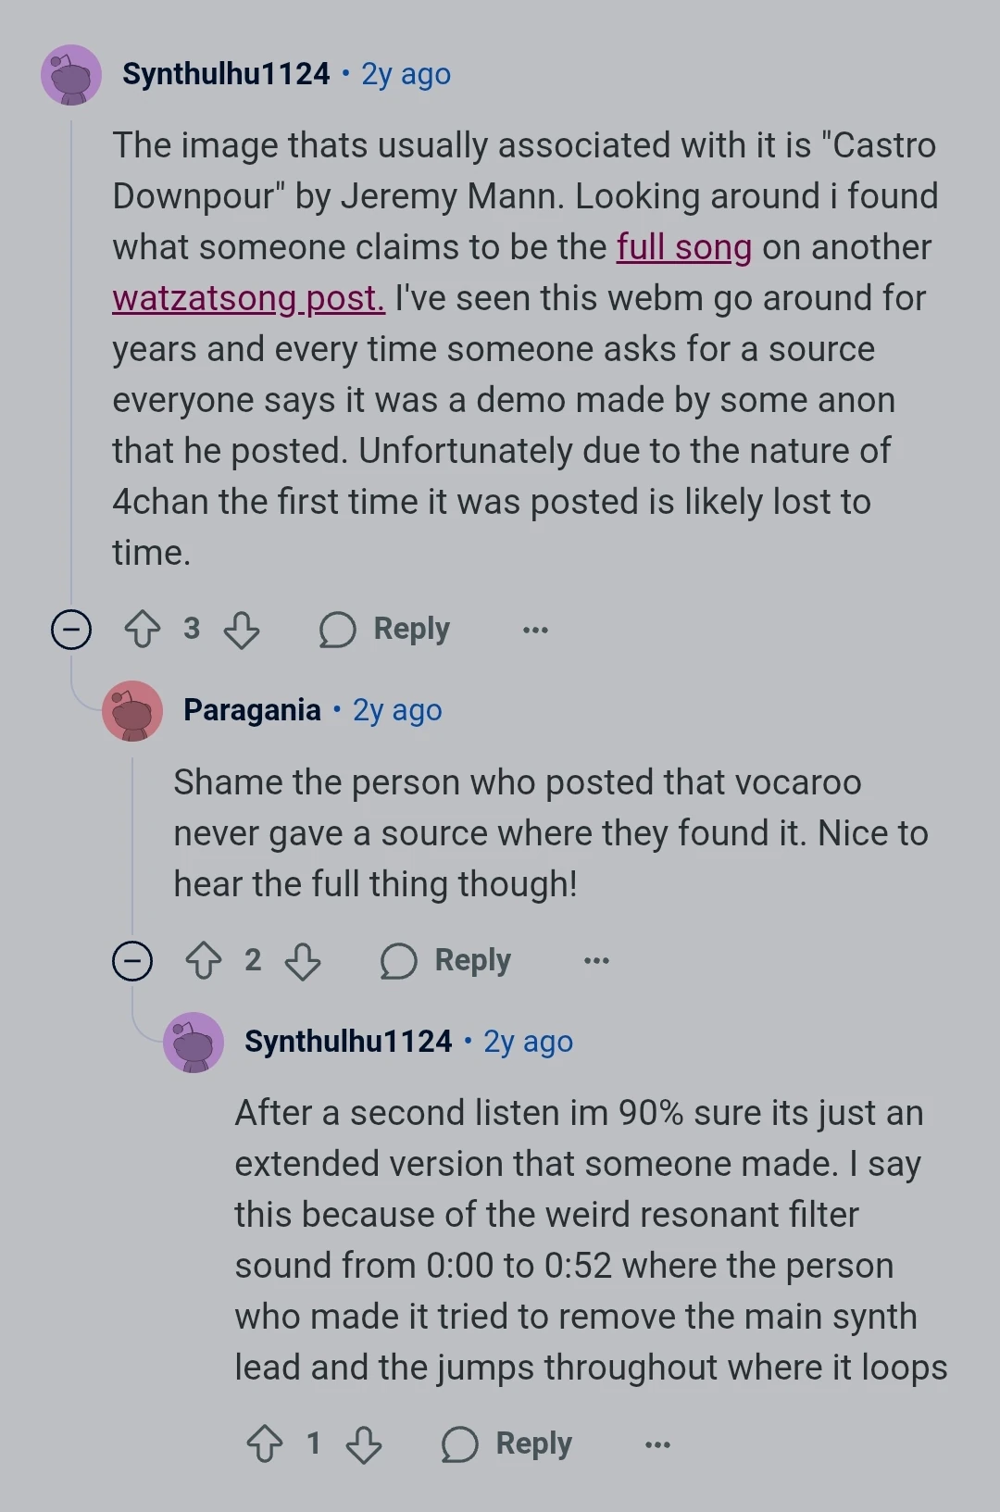Collapse Paragania's comment thread
This screenshot has height=1512, width=1000.
(x=132, y=961)
